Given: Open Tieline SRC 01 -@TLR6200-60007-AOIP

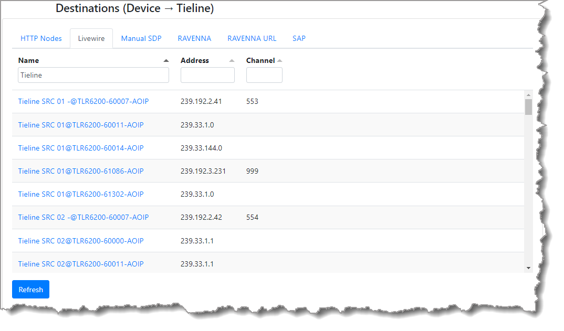Looking at the screenshot, I should tap(83, 101).
